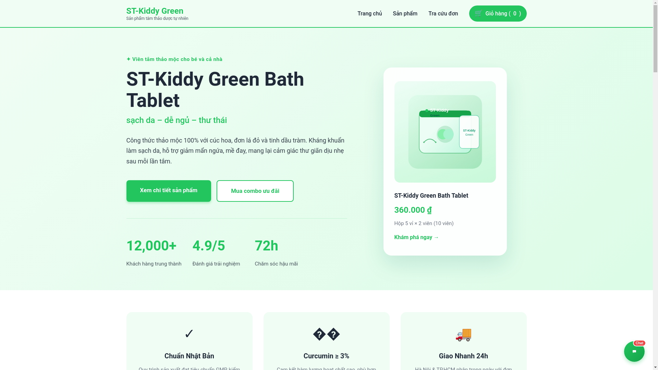658x370 pixels.
Task: Open the Chat bubble widget
Action: point(634,351)
